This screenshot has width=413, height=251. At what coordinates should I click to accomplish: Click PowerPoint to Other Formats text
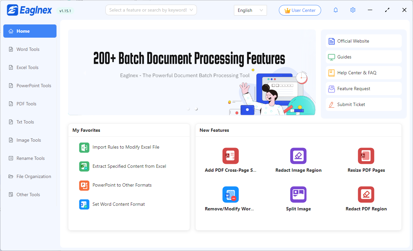pos(122,185)
